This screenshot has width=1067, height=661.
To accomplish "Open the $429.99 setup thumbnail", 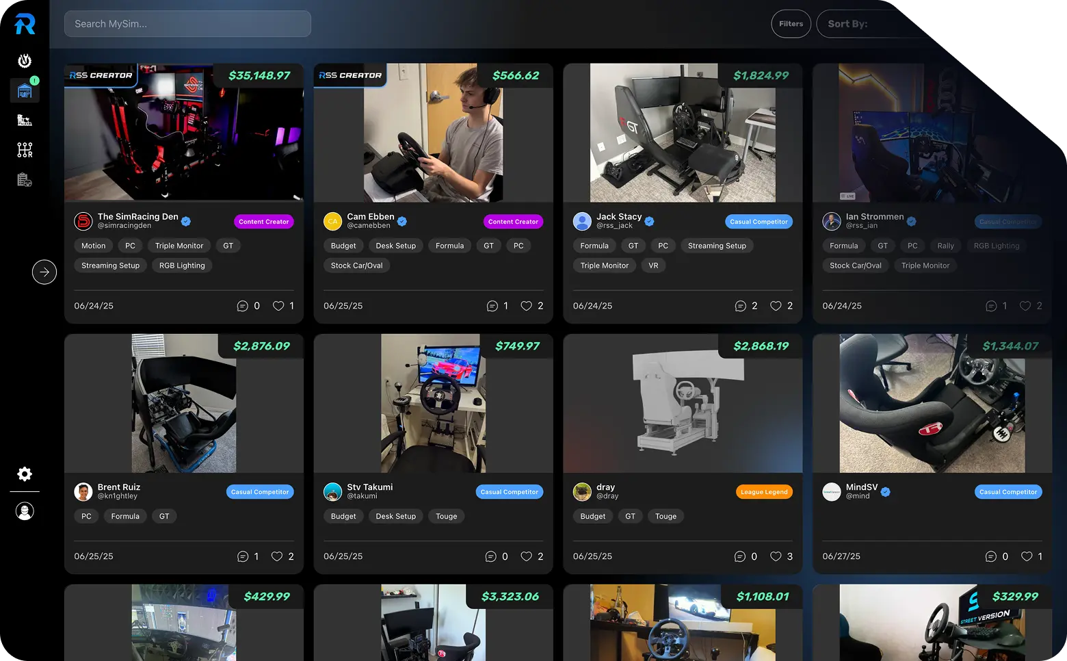I will click(184, 623).
